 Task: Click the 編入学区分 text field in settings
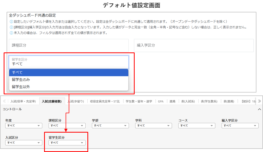tap(194, 45)
